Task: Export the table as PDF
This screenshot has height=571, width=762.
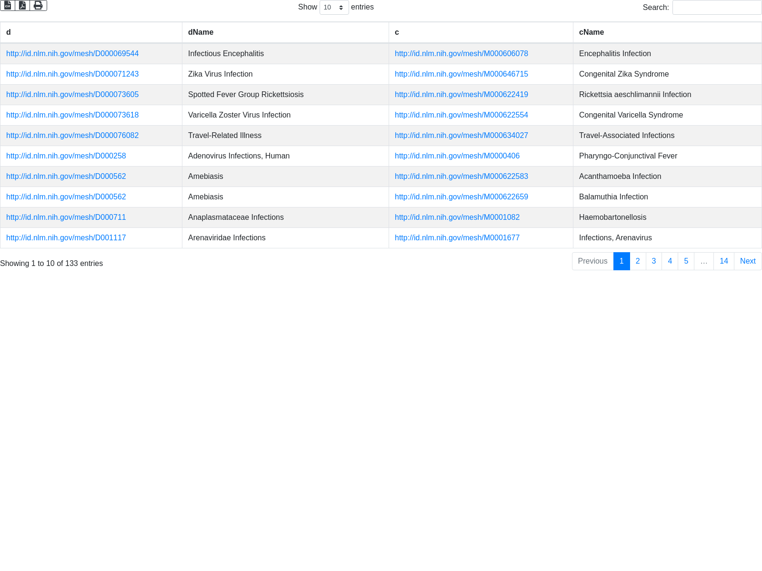Action: pos(22,5)
